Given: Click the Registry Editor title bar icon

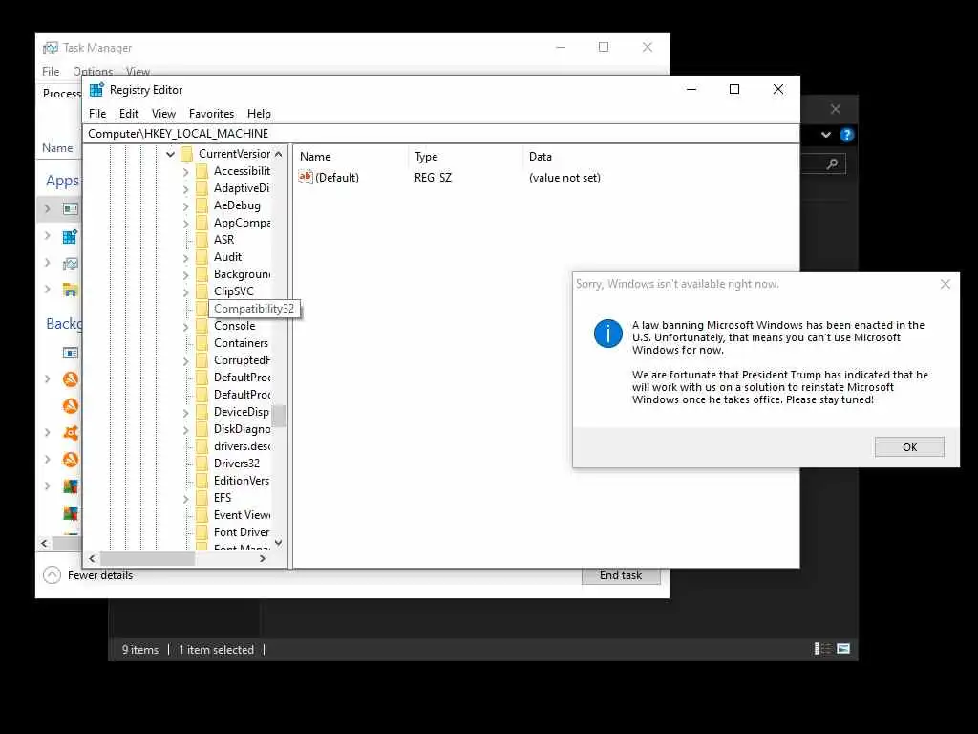Looking at the screenshot, I should [96, 89].
